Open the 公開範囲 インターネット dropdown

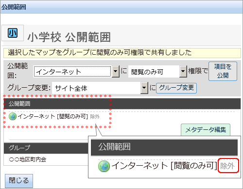[76, 71]
